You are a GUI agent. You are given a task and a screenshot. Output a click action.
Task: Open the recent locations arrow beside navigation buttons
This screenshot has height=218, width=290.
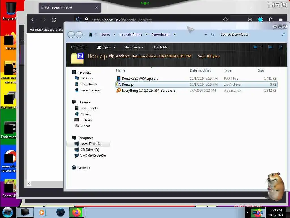[x=85, y=35]
